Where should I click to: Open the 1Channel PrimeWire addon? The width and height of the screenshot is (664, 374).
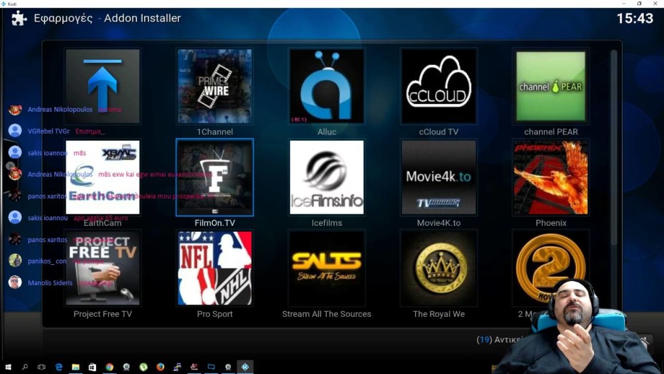pyautogui.click(x=215, y=86)
